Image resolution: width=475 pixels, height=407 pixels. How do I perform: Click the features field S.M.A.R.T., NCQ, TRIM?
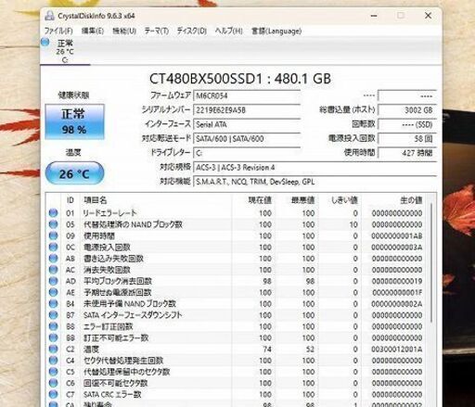315,182
